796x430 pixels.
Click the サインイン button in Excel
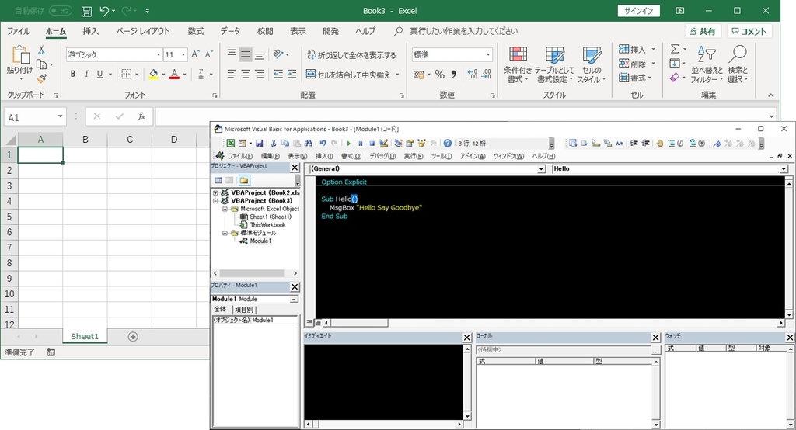pyautogui.click(x=639, y=11)
